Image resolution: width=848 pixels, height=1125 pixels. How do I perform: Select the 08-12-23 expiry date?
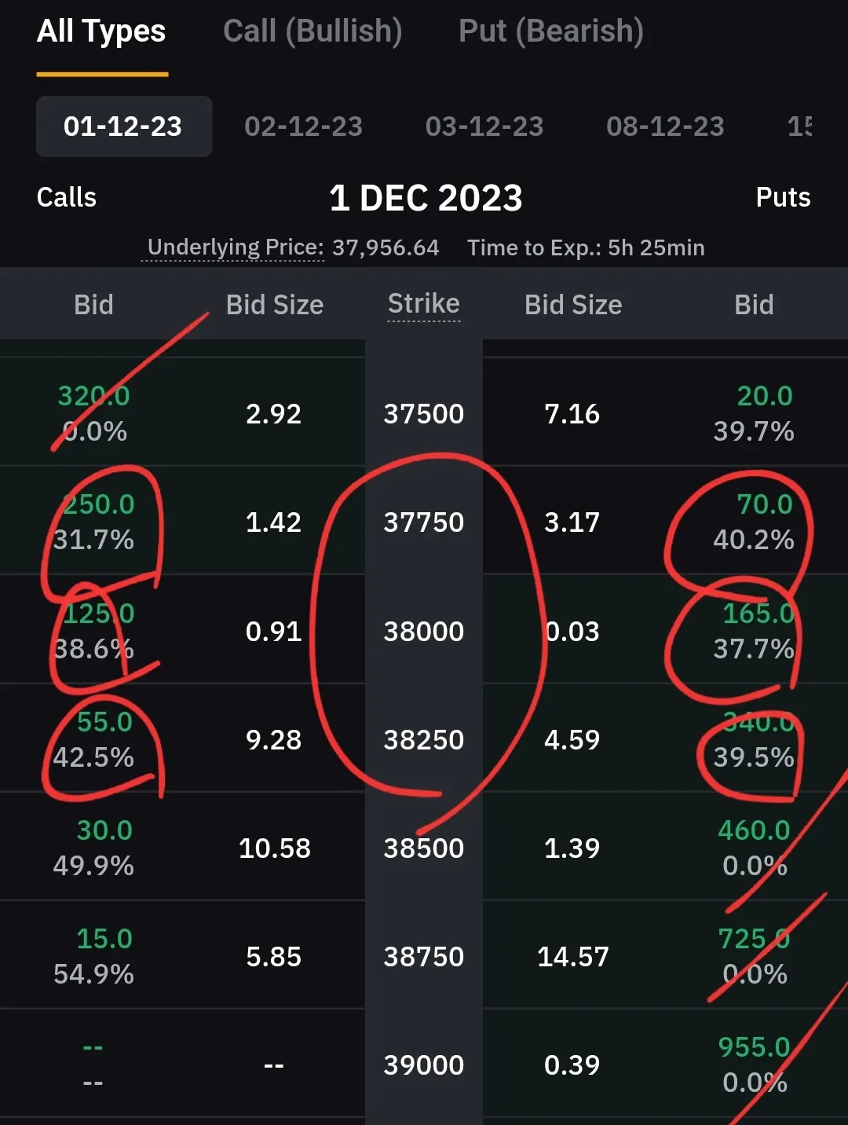point(665,126)
